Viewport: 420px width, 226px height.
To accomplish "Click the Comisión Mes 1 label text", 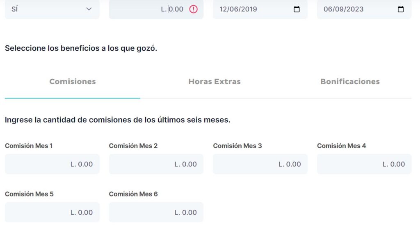I will pos(29,146).
